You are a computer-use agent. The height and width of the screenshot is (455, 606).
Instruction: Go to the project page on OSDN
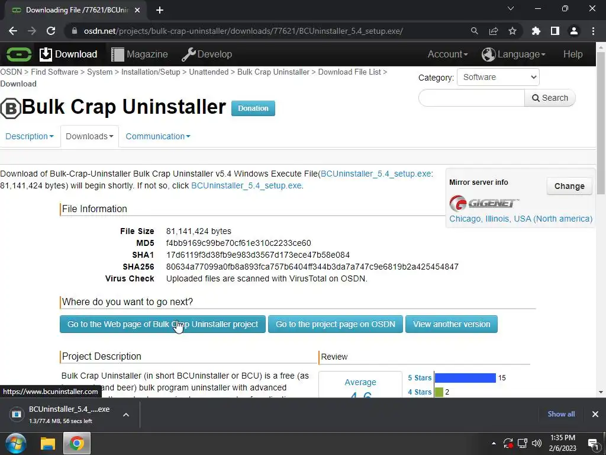point(336,324)
